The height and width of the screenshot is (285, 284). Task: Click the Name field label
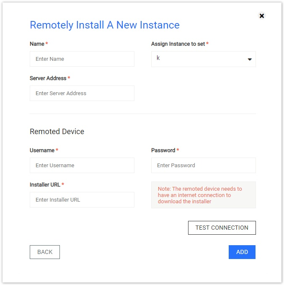(x=37, y=44)
